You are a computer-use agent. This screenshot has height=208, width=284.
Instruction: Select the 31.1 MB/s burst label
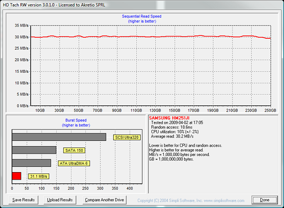tap(38, 176)
